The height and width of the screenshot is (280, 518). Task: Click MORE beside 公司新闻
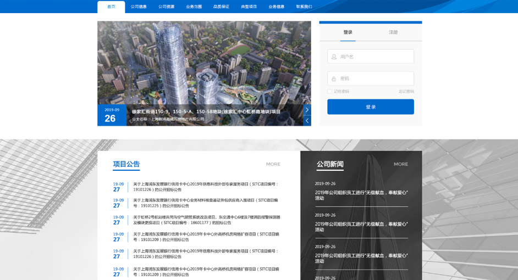click(400, 164)
